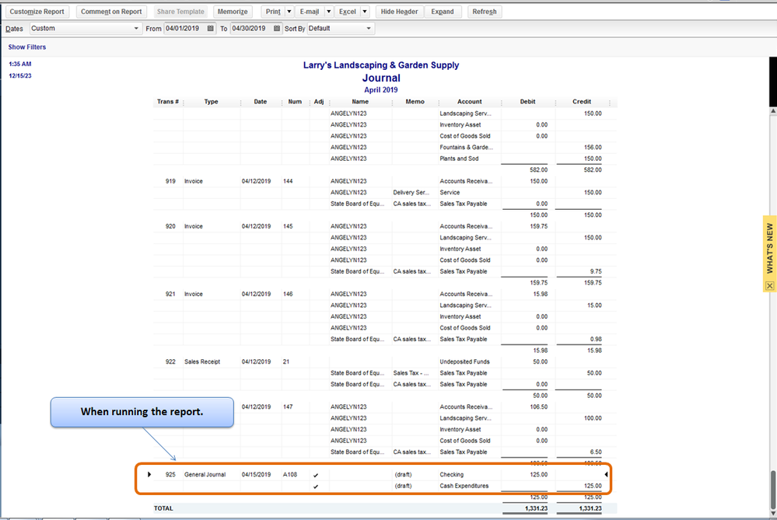The height and width of the screenshot is (520, 777).
Task: E-mail the report
Action: click(310, 12)
